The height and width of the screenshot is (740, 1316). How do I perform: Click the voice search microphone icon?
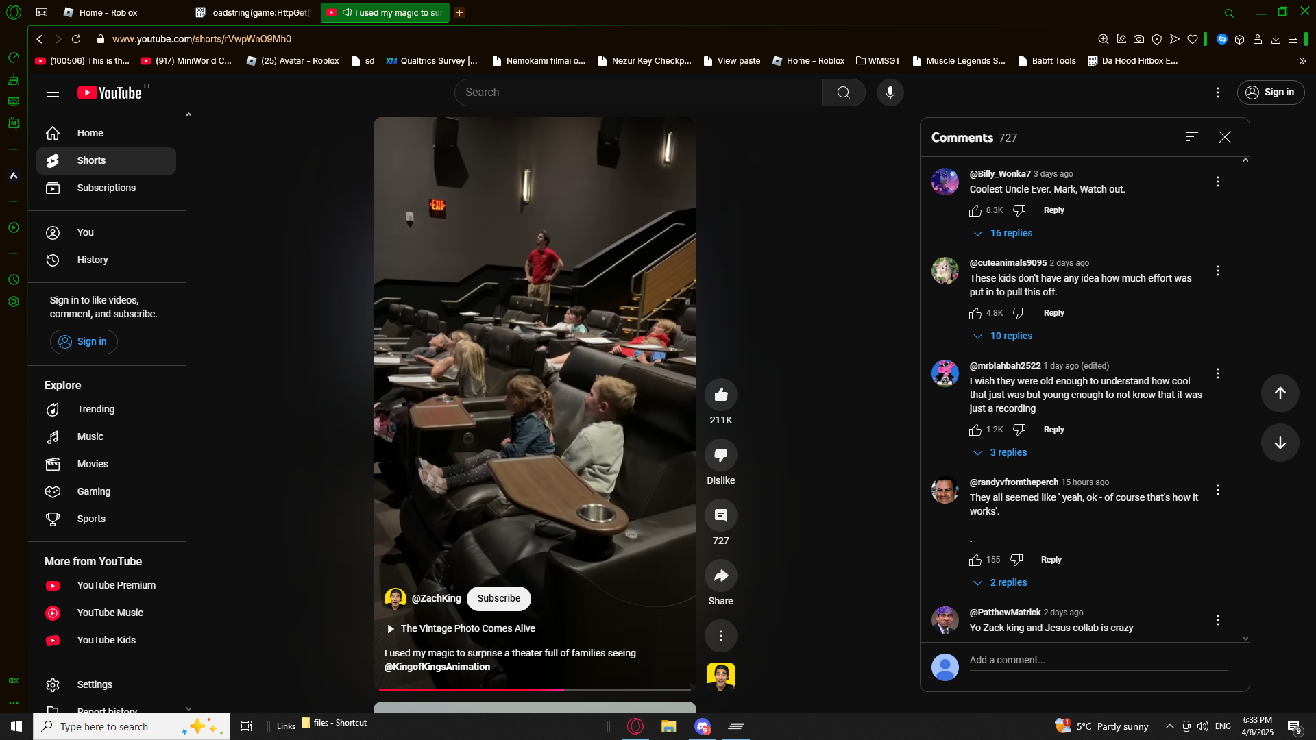tap(890, 92)
